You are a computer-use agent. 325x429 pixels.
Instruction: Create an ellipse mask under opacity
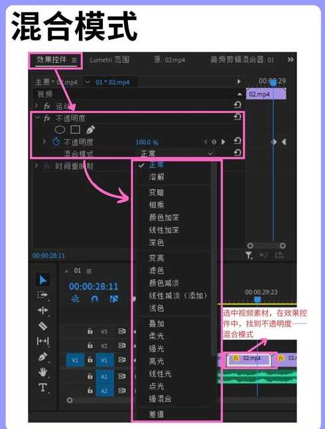coord(60,129)
